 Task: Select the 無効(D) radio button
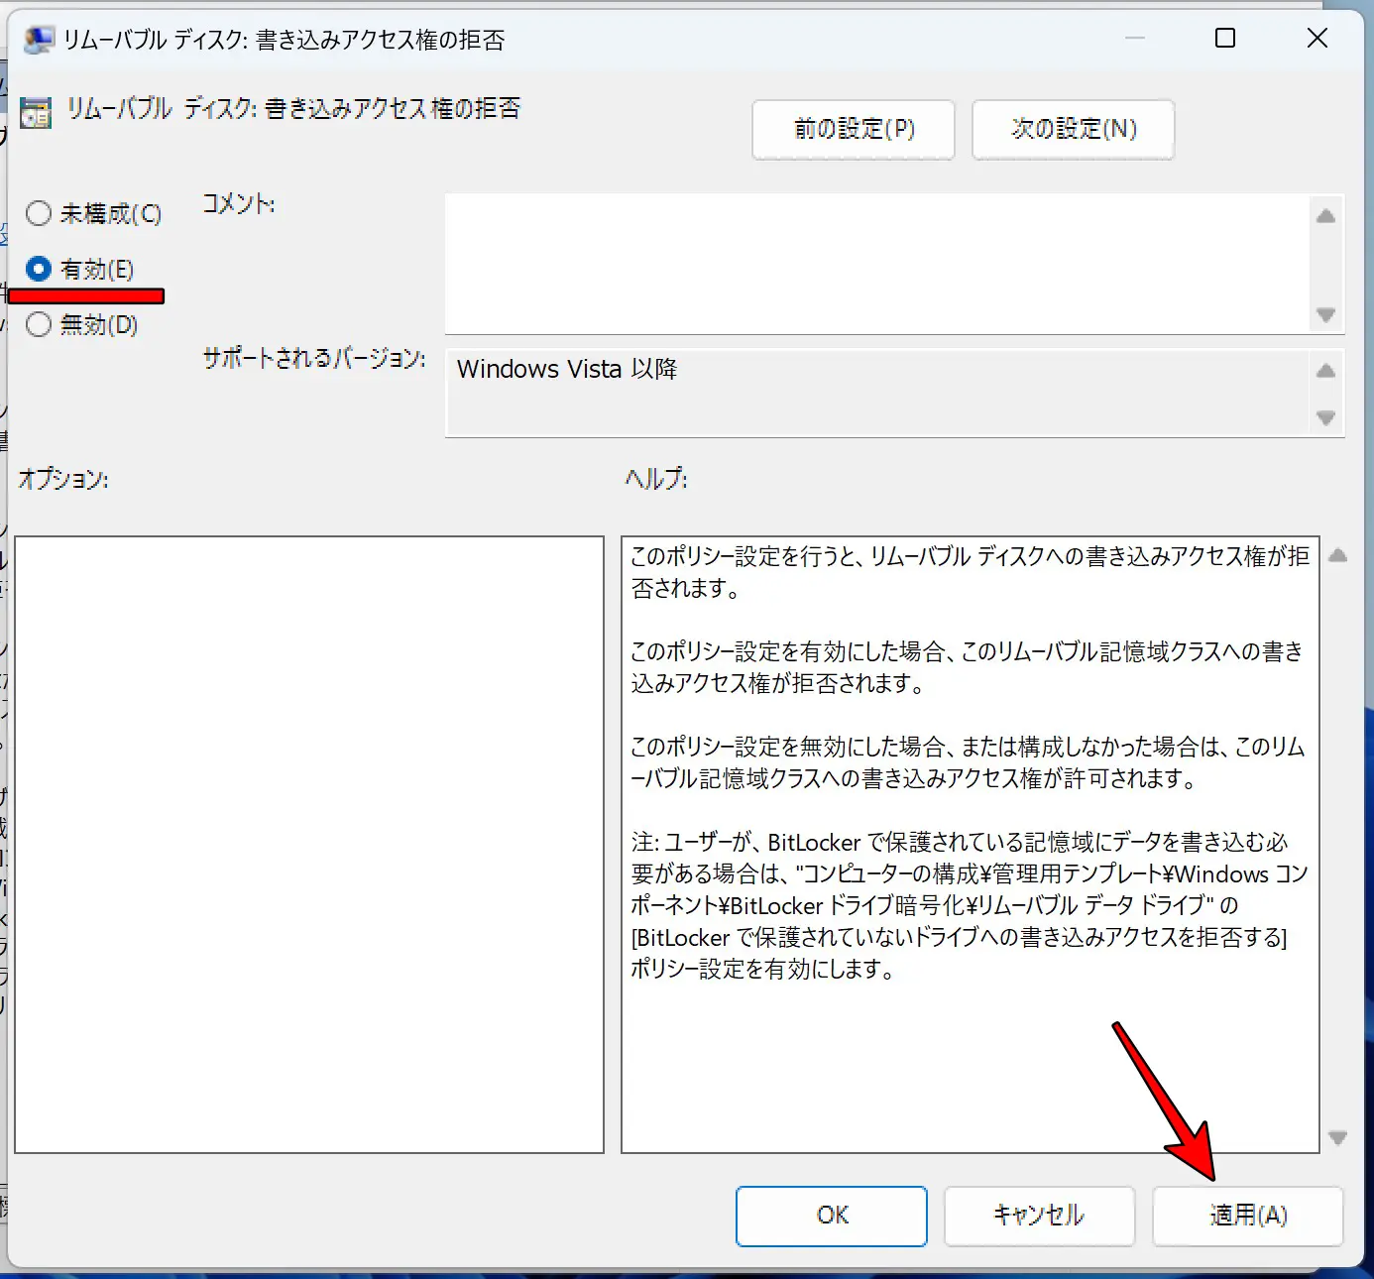[39, 324]
